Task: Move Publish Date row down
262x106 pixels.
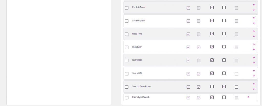Action: pyautogui.click(x=254, y=10)
